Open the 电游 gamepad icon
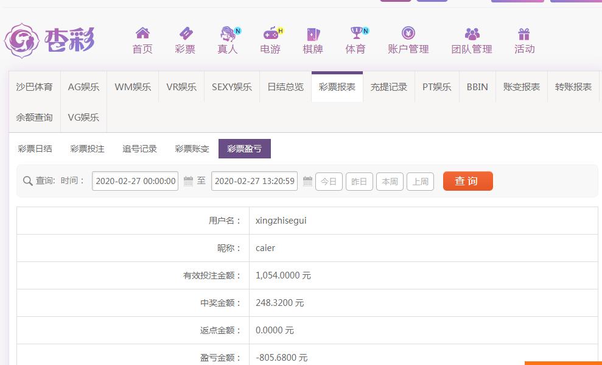602x365 pixels. coord(271,34)
